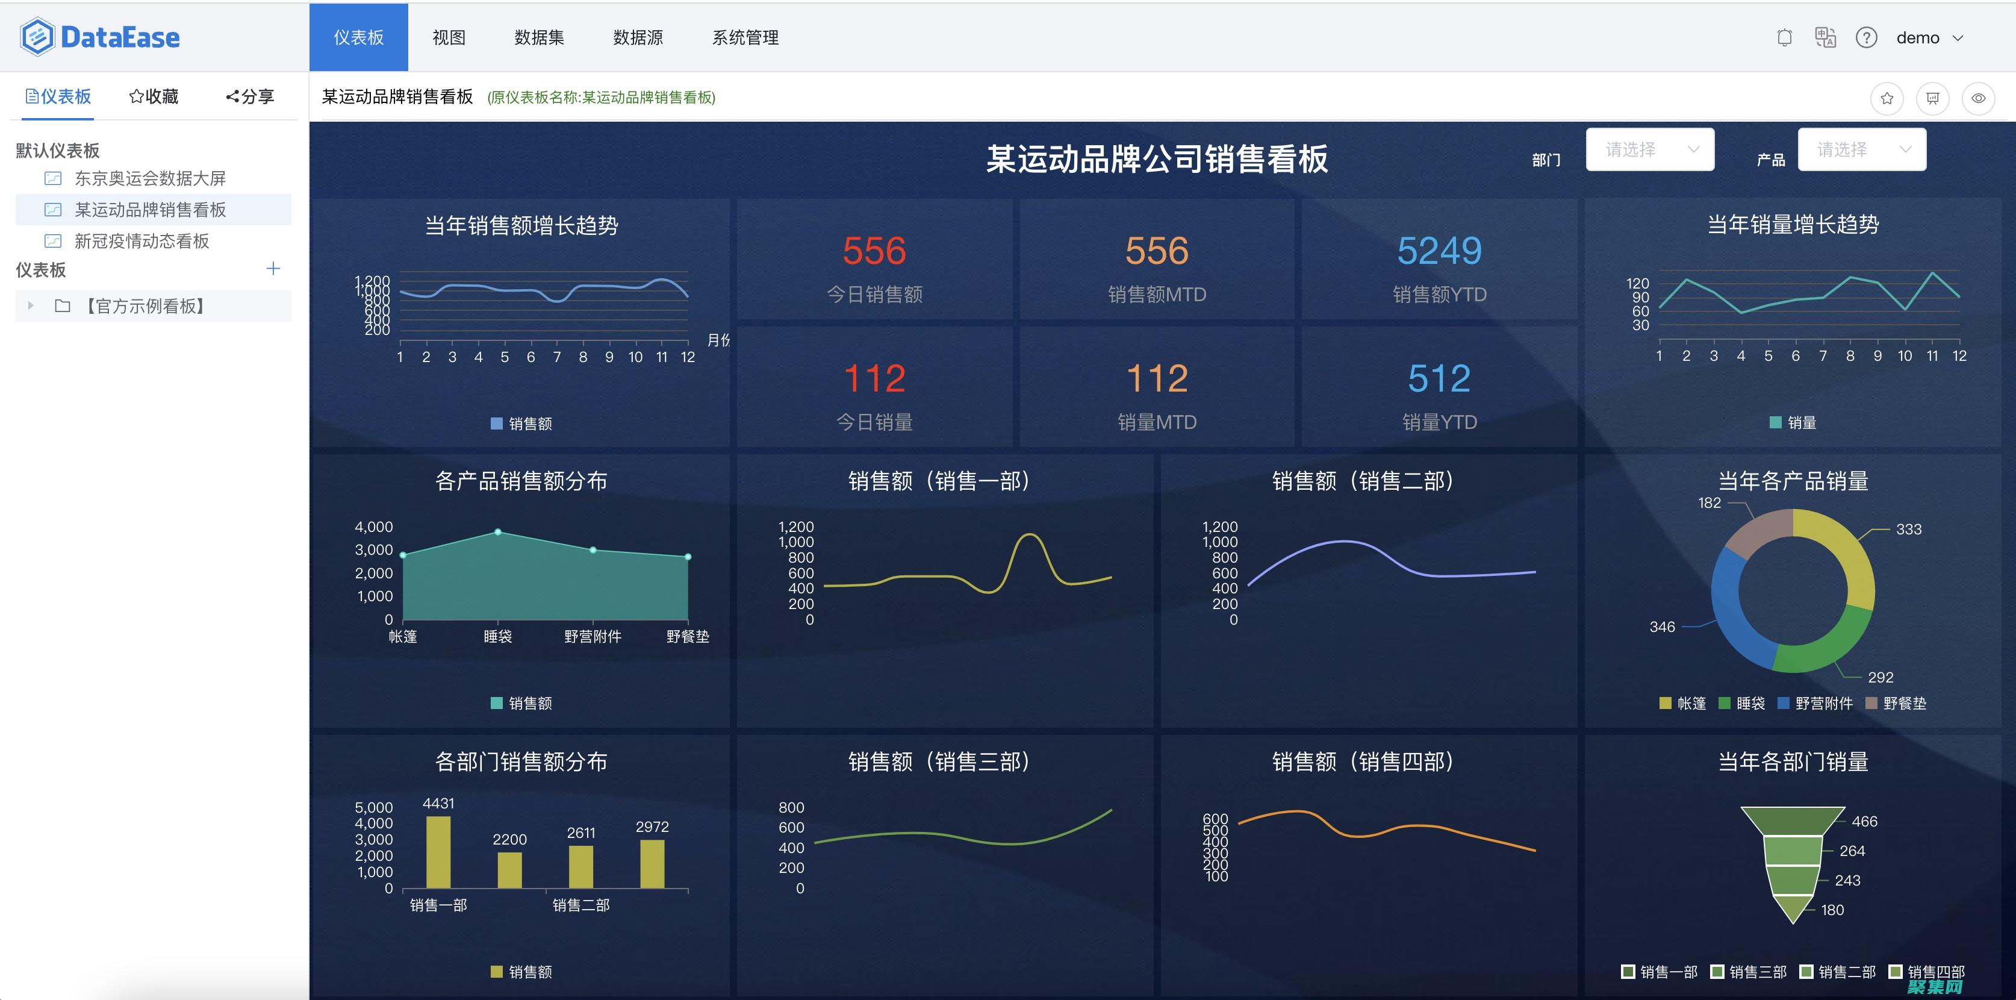
Task: Open presentation mode with the board icon
Action: (x=1933, y=98)
